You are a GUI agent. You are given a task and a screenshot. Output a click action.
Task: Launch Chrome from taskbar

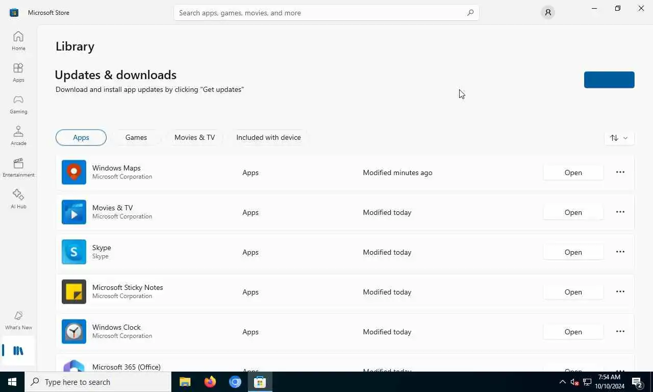coord(235,382)
